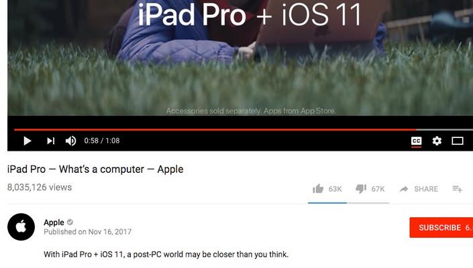Switch to theater mode
This screenshot has height=268, width=473.
[458, 141]
